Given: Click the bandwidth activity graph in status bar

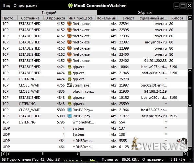Looking at the screenshot, I should (x=81, y=159).
